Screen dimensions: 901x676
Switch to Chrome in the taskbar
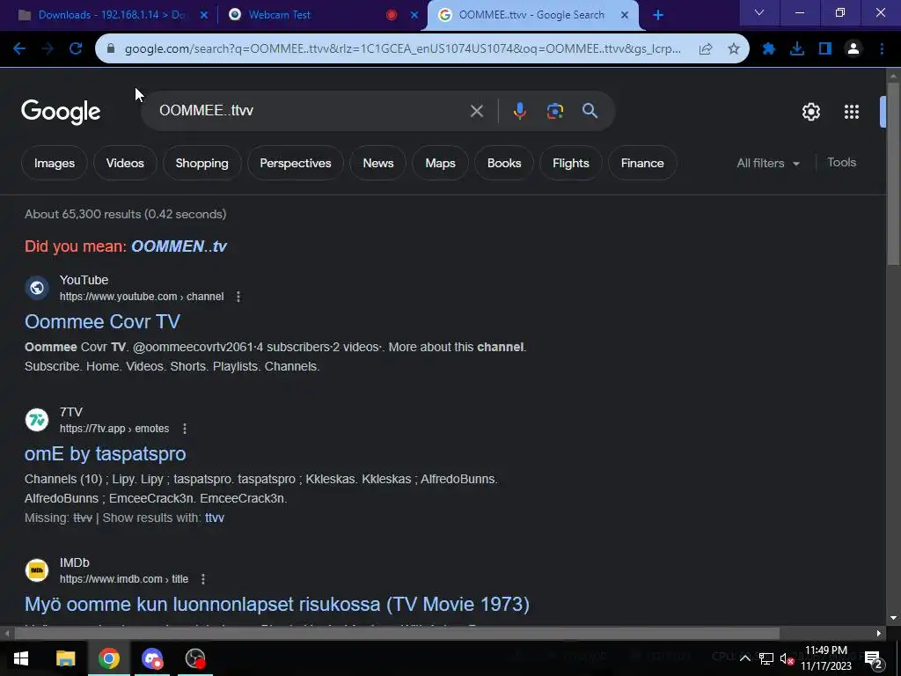click(108, 658)
